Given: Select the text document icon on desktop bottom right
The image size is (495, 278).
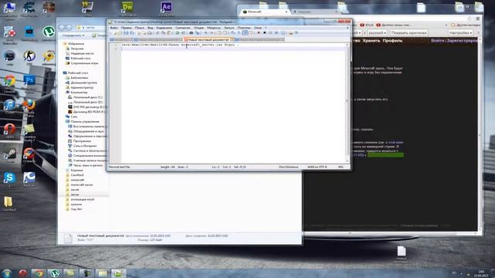Looking at the screenshot, I should pyautogui.click(x=401, y=254).
